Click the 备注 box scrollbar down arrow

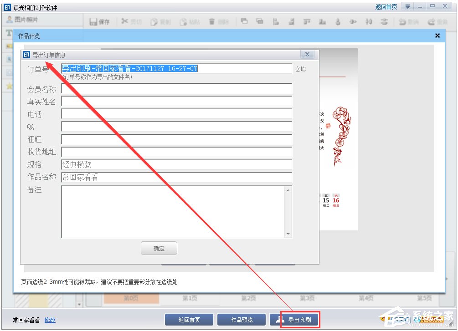point(288,234)
